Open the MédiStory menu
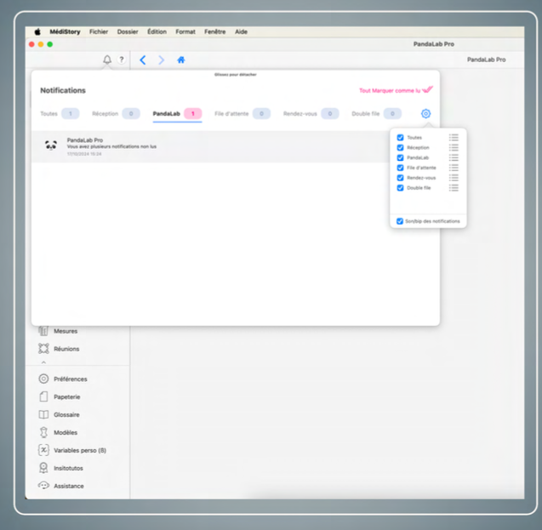The image size is (542, 530). [65, 31]
